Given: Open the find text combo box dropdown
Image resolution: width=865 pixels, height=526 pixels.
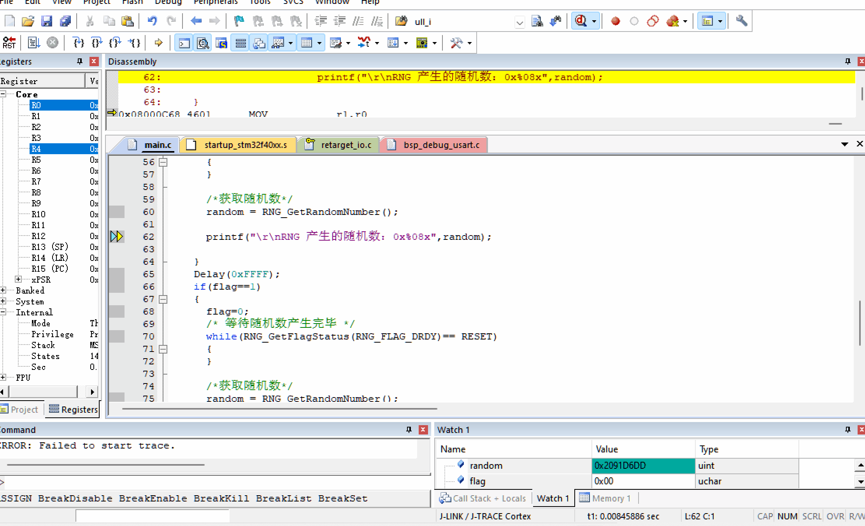Looking at the screenshot, I should [x=519, y=22].
